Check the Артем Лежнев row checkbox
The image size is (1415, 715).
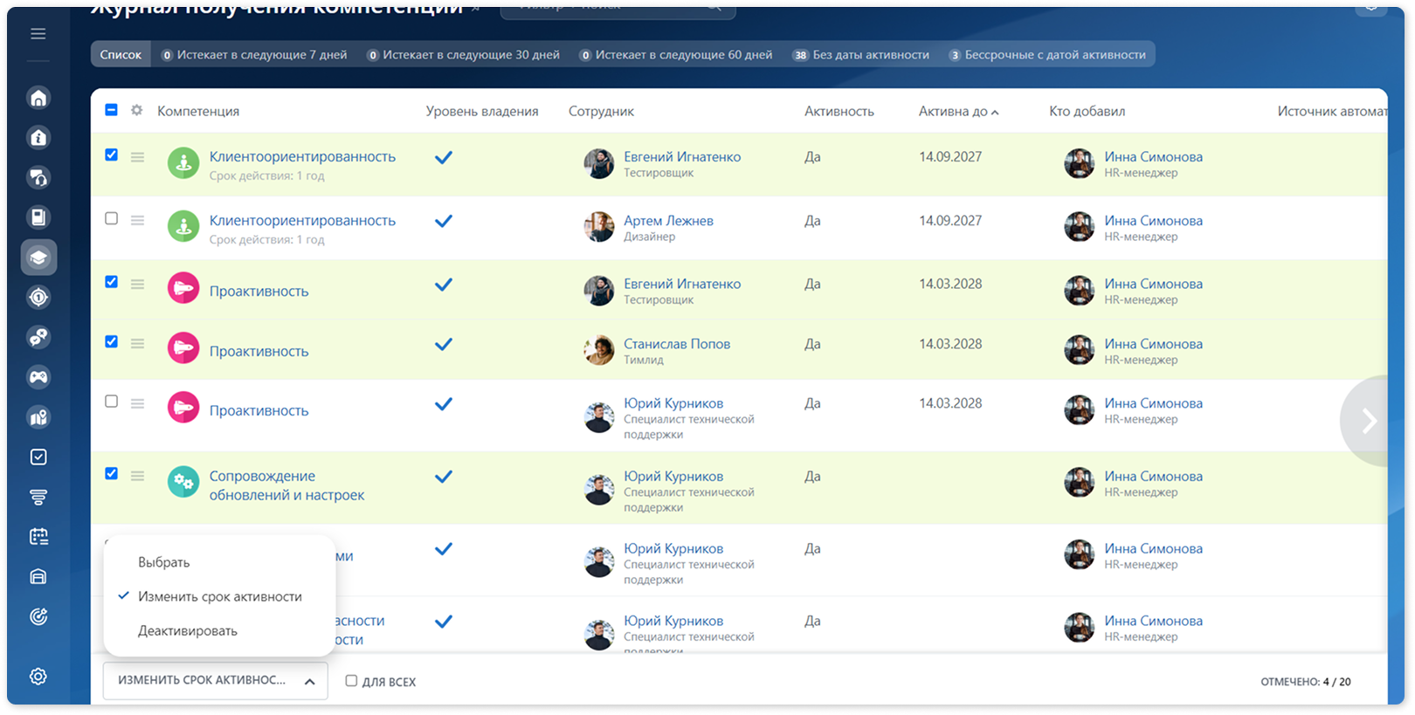point(111,218)
